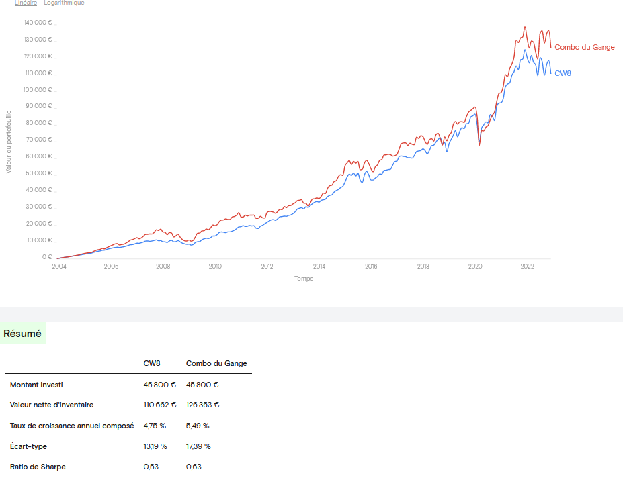Select the Montant investi row label
Screen dimensions: 623x482
pyautogui.click(x=36, y=385)
